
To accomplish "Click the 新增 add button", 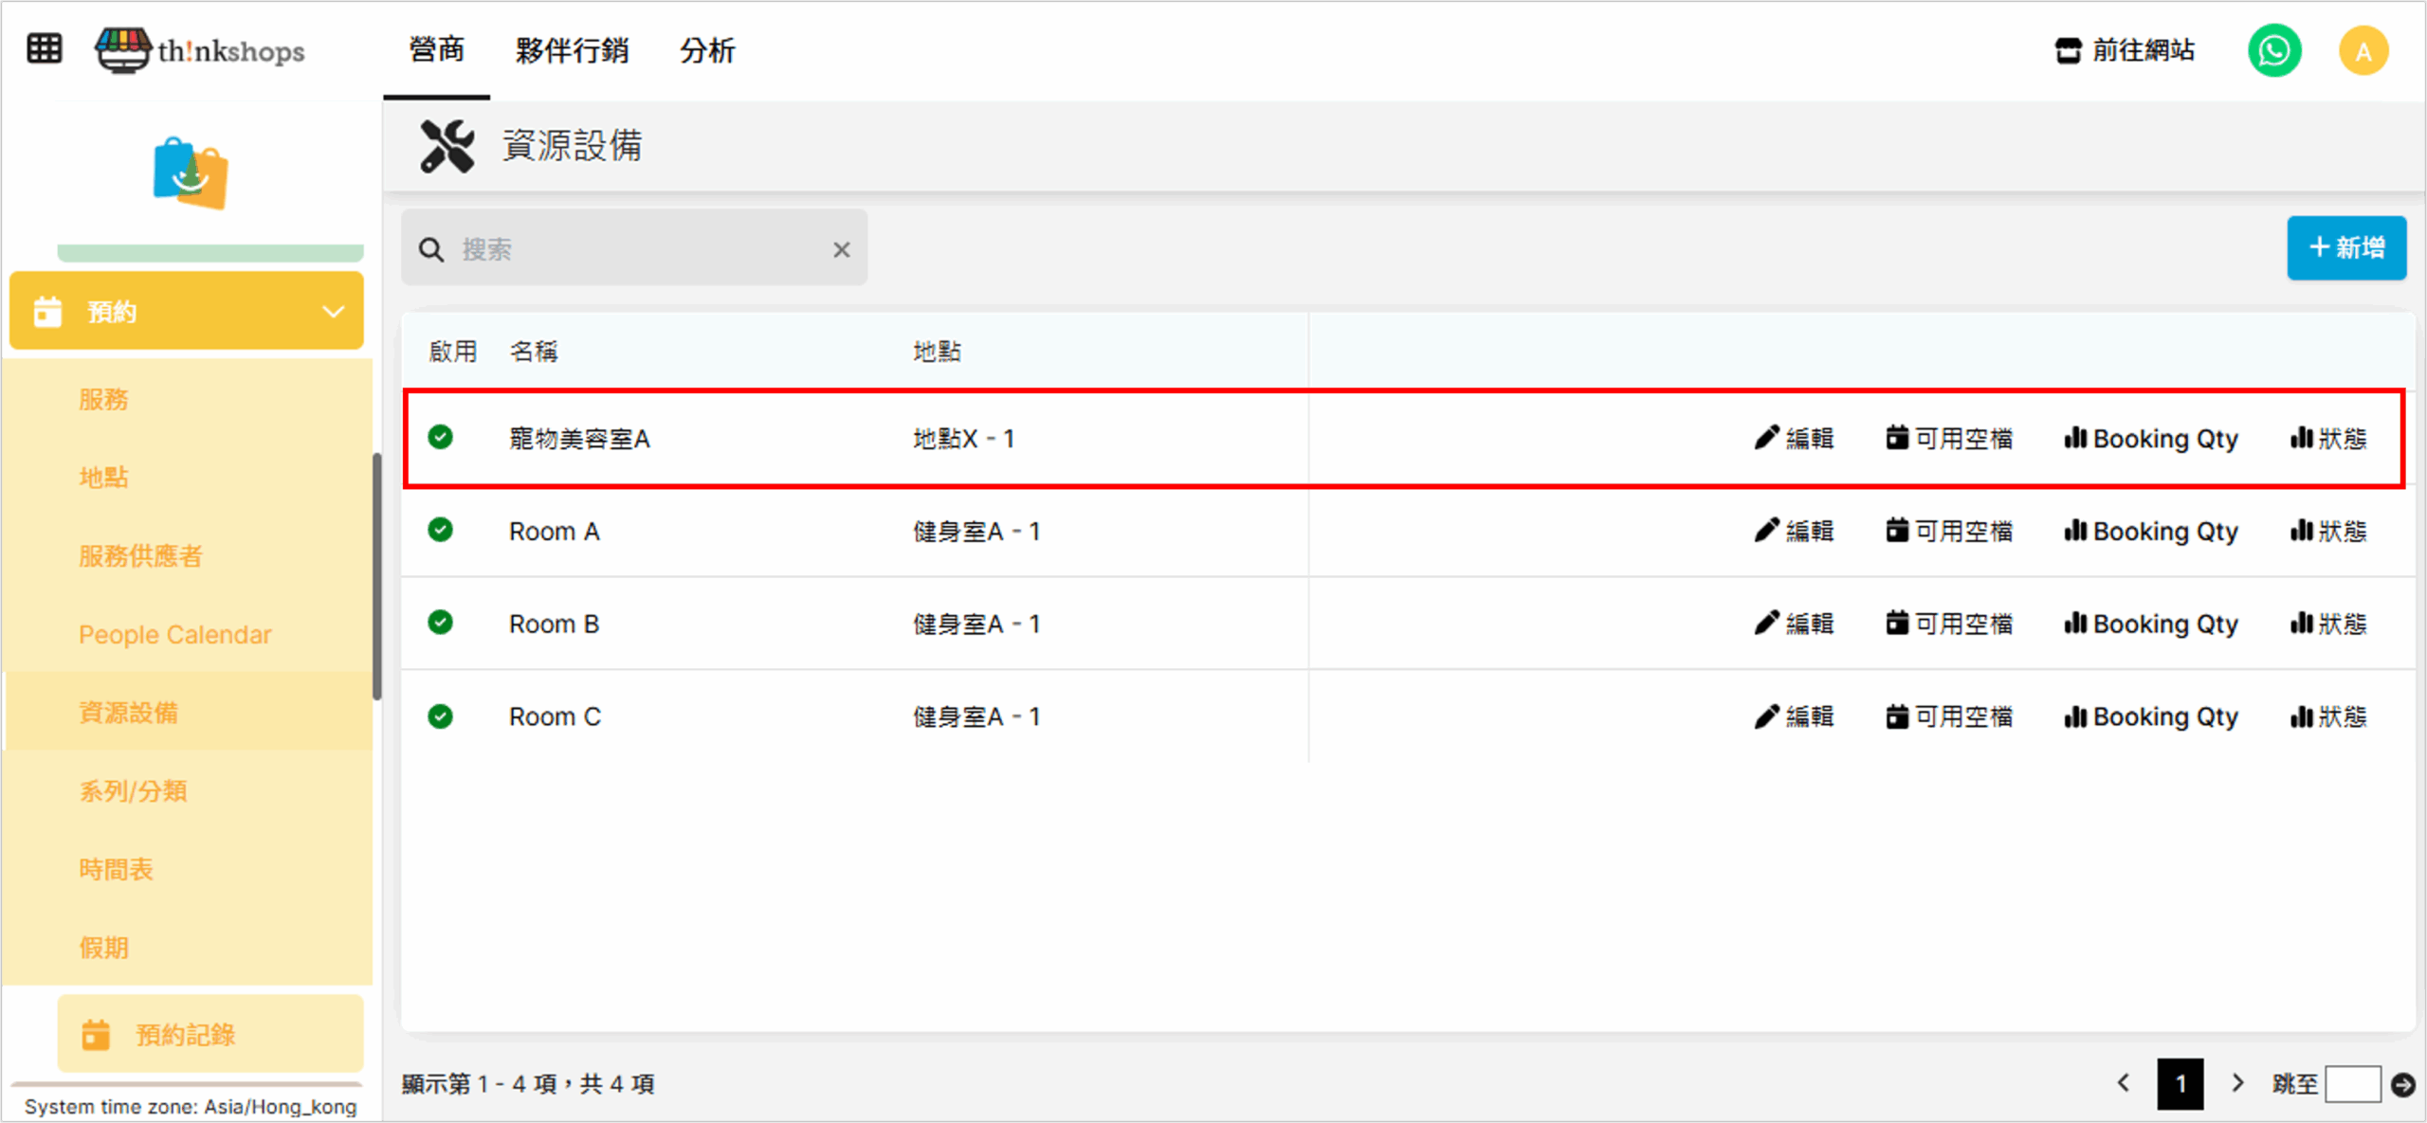I will point(2345,248).
